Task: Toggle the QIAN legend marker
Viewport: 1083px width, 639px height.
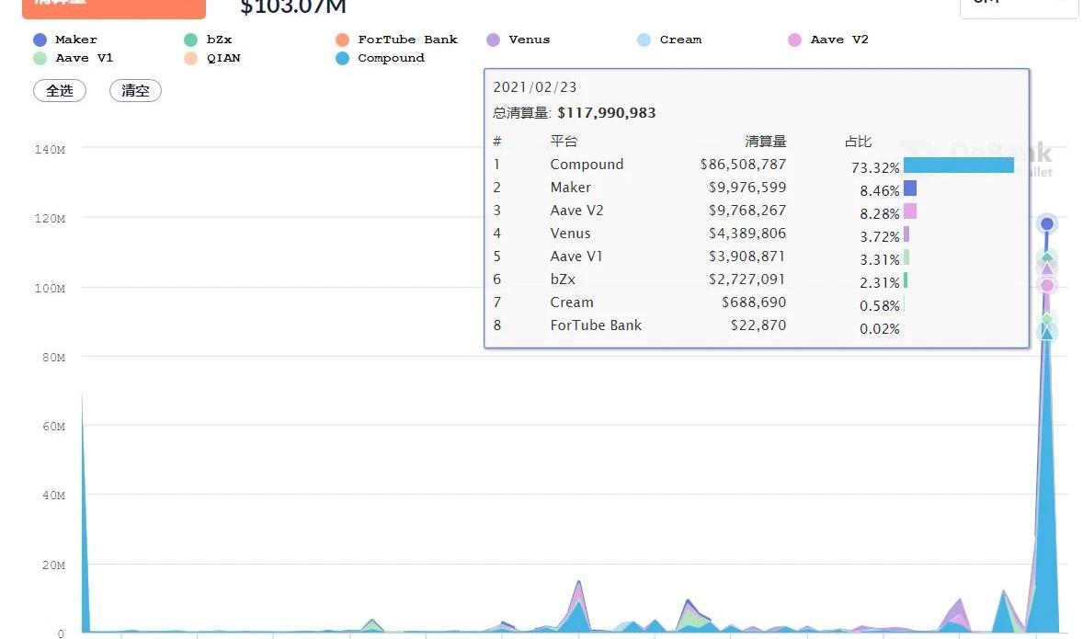Action: (x=190, y=58)
